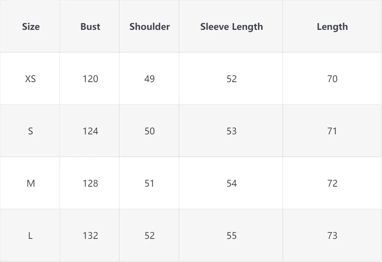Select shoulder value 50 in S row

click(150, 131)
